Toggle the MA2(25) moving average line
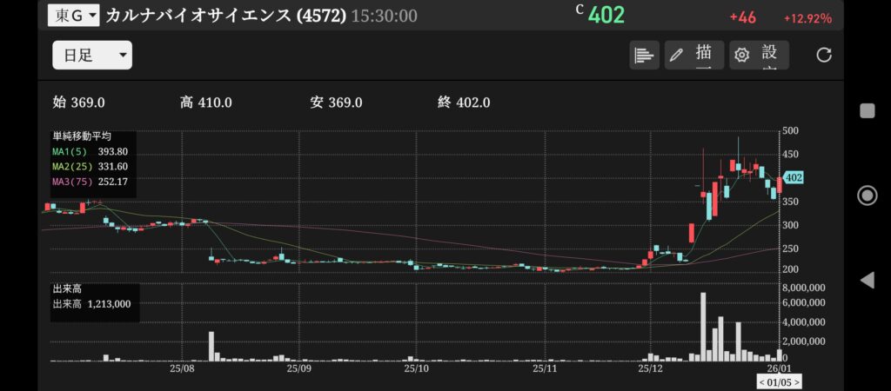 coord(90,166)
